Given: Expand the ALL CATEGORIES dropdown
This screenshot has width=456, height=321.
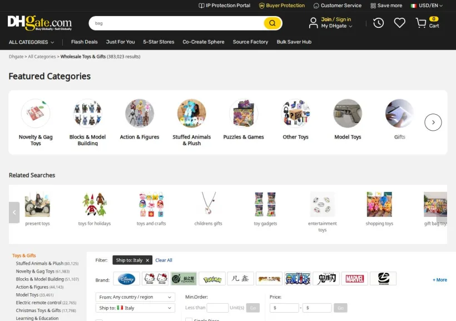Looking at the screenshot, I should pos(31,42).
